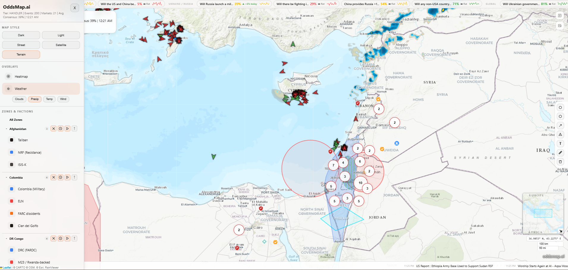The width and height of the screenshot is (568, 270).
Task: Open the Leaflet attribution link
Action: click(x=7, y=268)
